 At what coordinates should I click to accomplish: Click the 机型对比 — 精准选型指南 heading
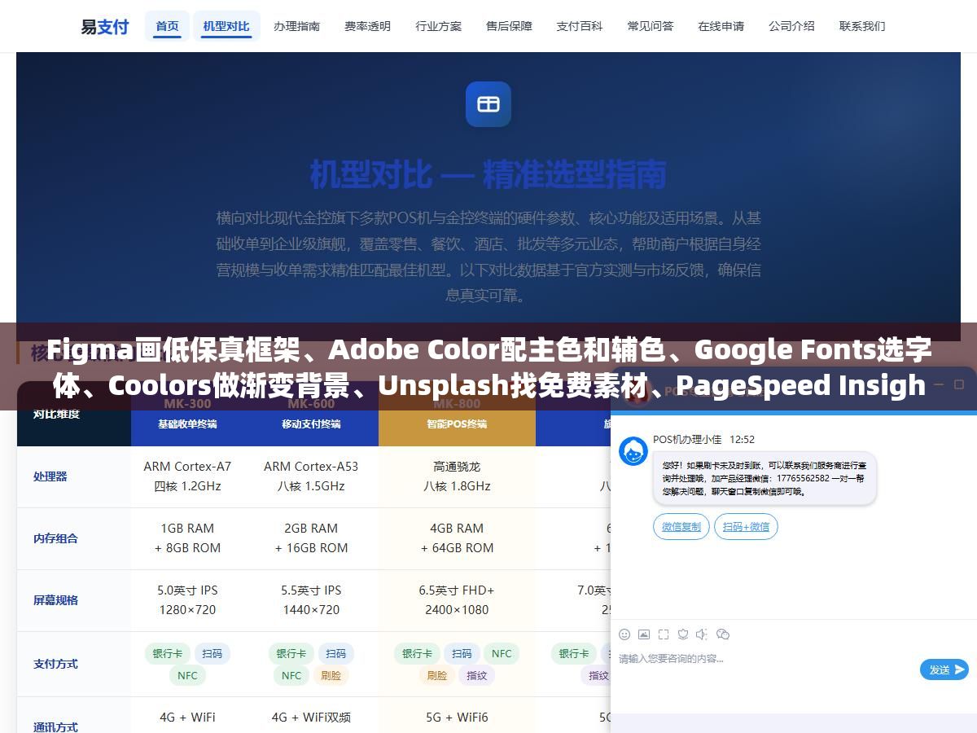(488, 173)
